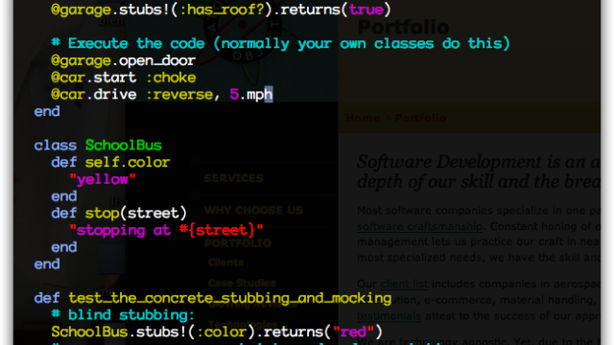
Task: Open 'software craftsmanship' link in background page
Action: click(420, 226)
